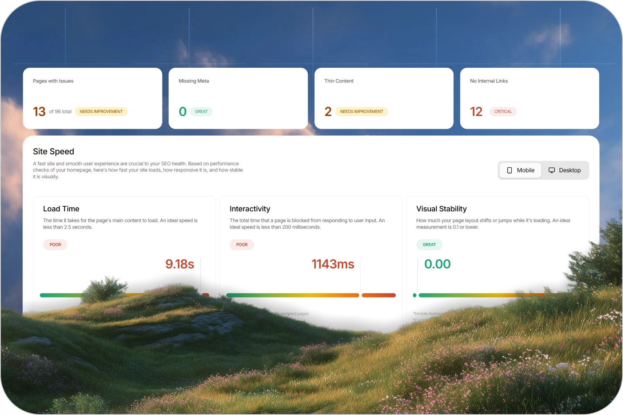Click the POOR badge in Load Time card
The height and width of the screenshot is (415, 623).
click(55, 245)
